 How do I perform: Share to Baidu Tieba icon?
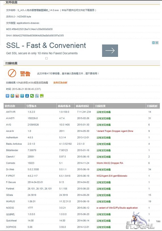click(37, 96)
